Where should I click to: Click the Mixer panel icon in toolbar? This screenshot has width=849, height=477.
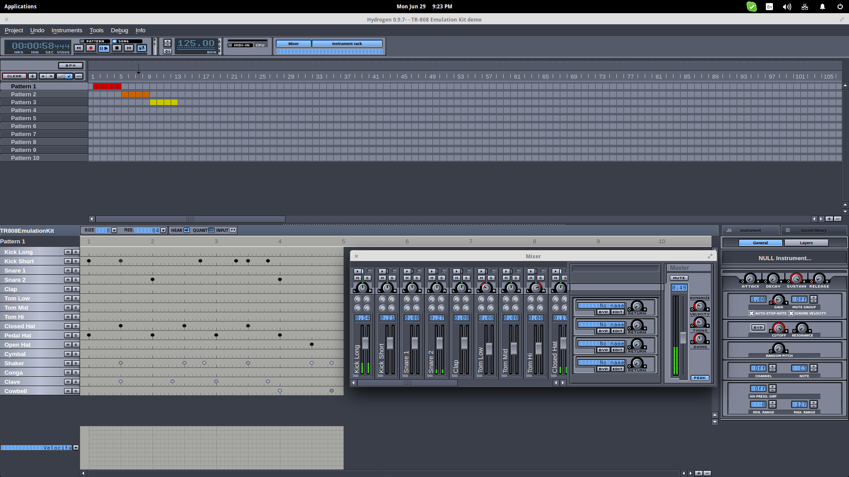coord(293,43)
